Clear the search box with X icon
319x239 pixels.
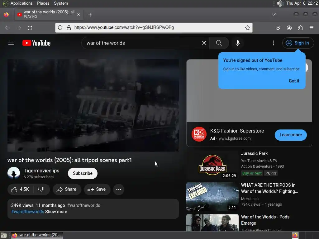pos(204,43)
